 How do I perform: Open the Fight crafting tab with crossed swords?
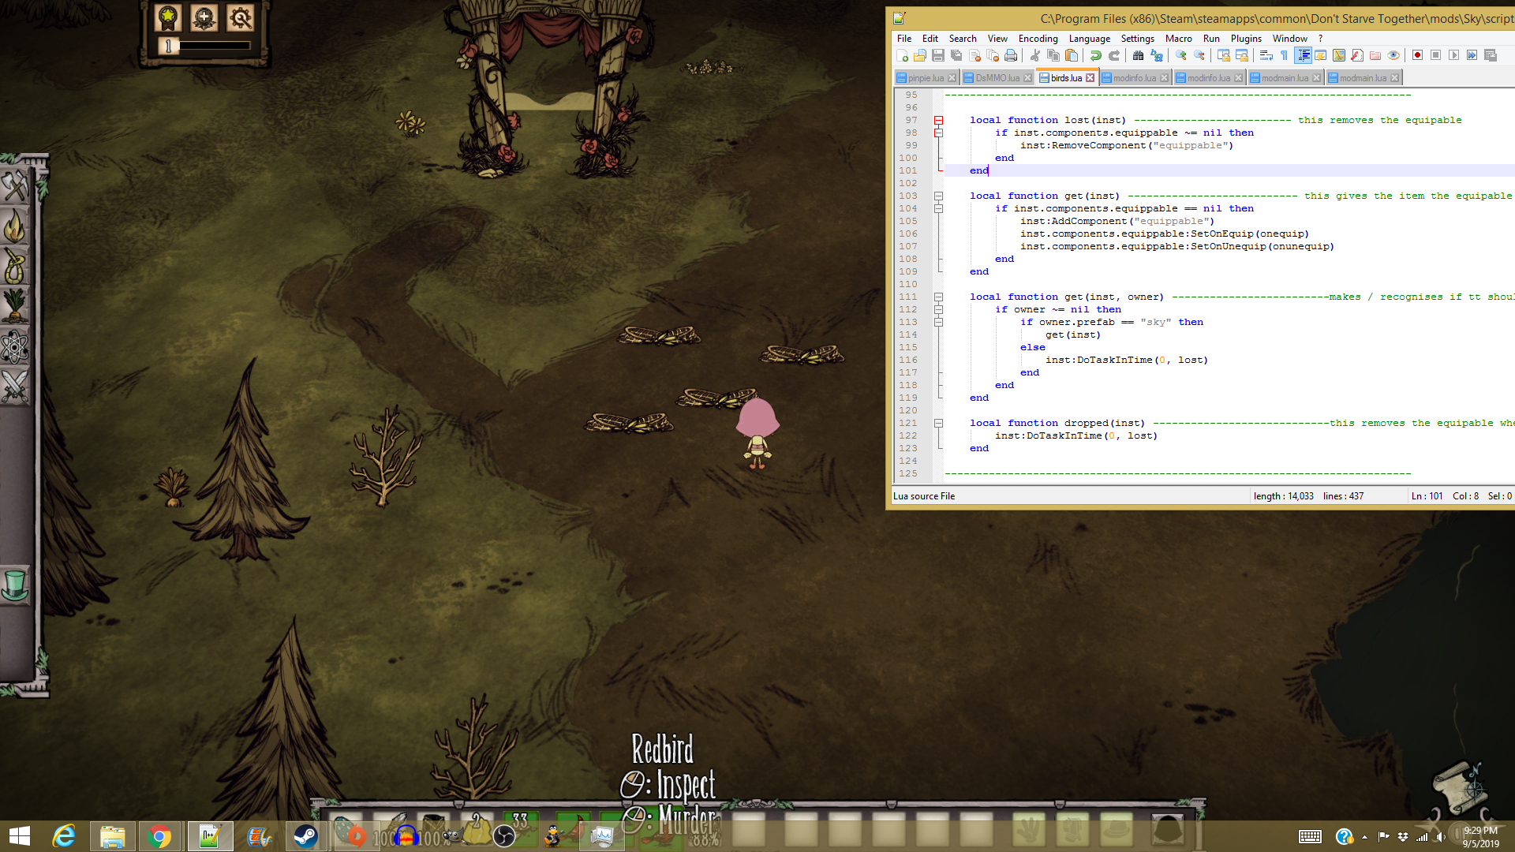pos(15,387)
